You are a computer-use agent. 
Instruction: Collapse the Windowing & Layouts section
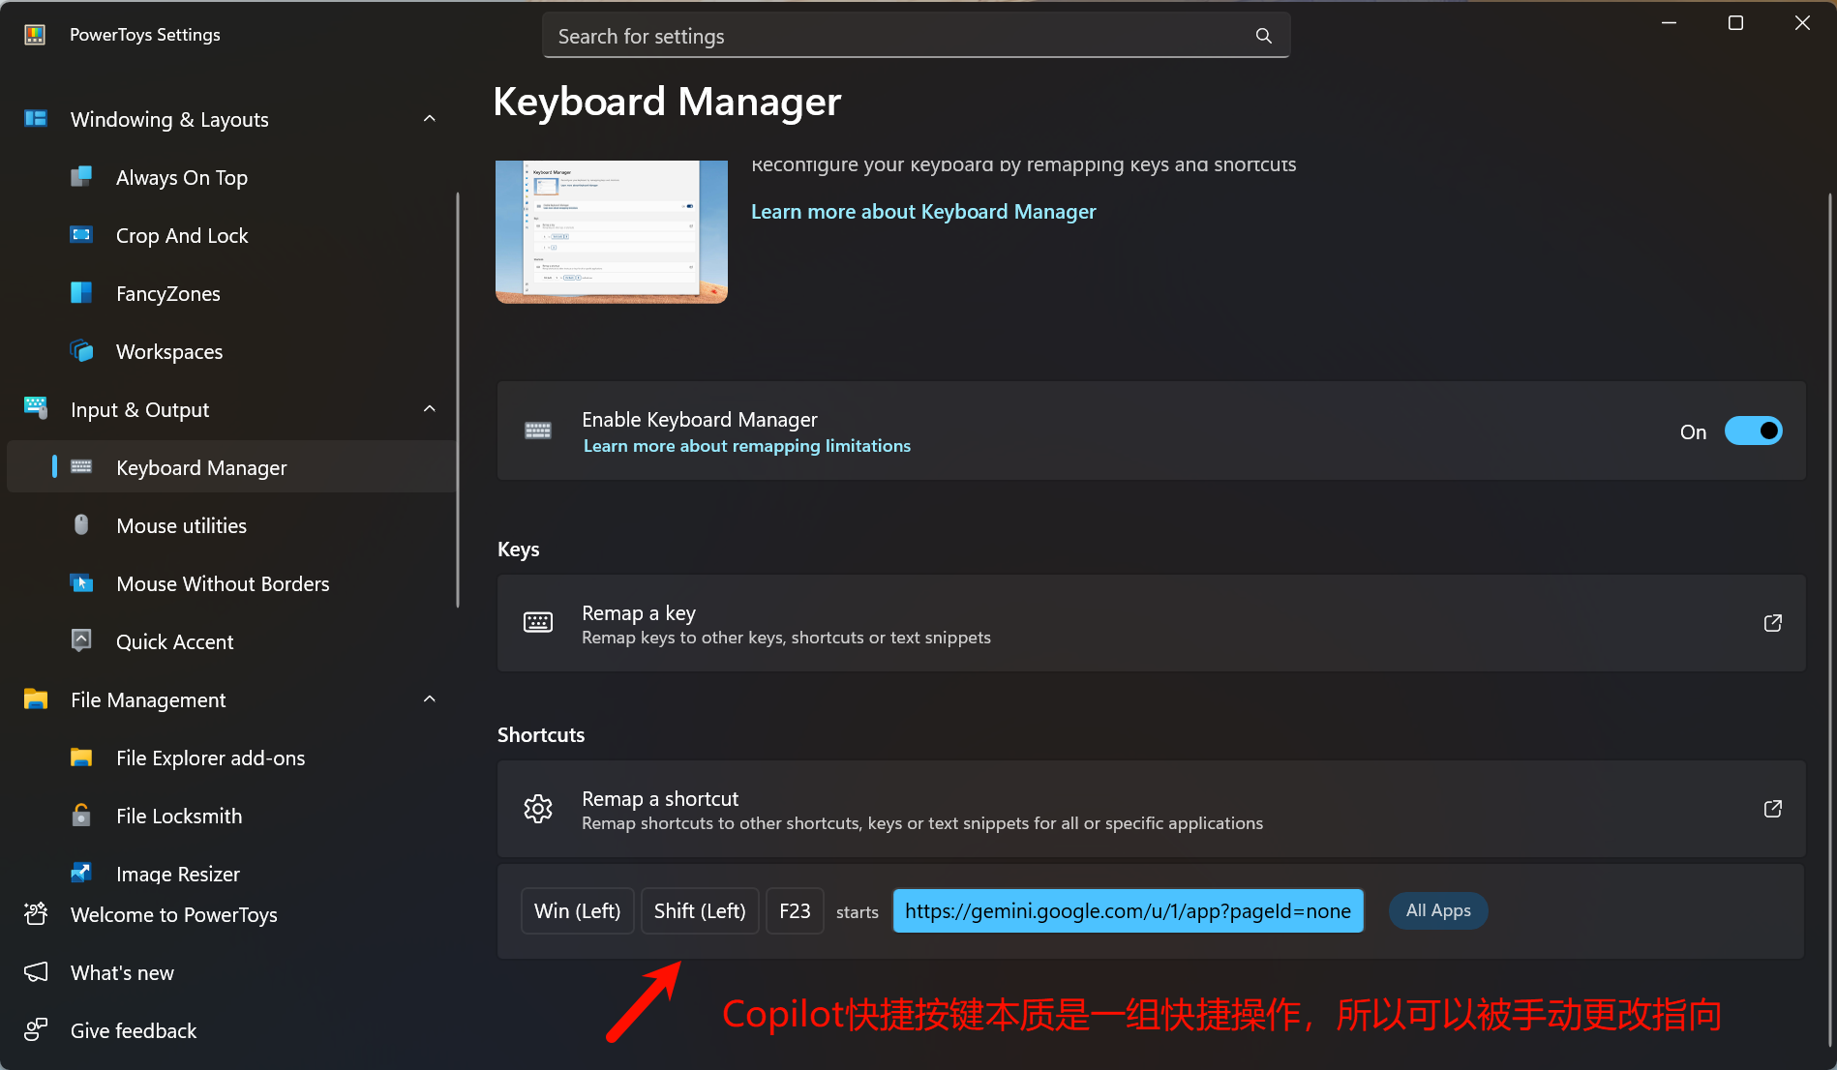pos(430,119)
